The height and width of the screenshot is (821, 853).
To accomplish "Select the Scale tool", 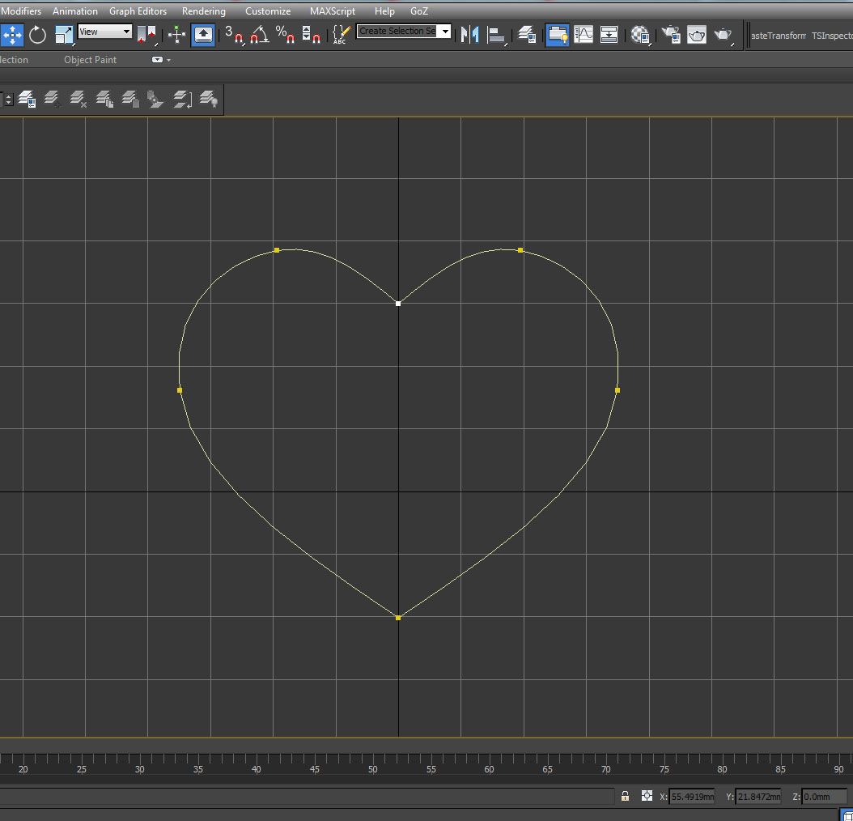I will point(64,35).
